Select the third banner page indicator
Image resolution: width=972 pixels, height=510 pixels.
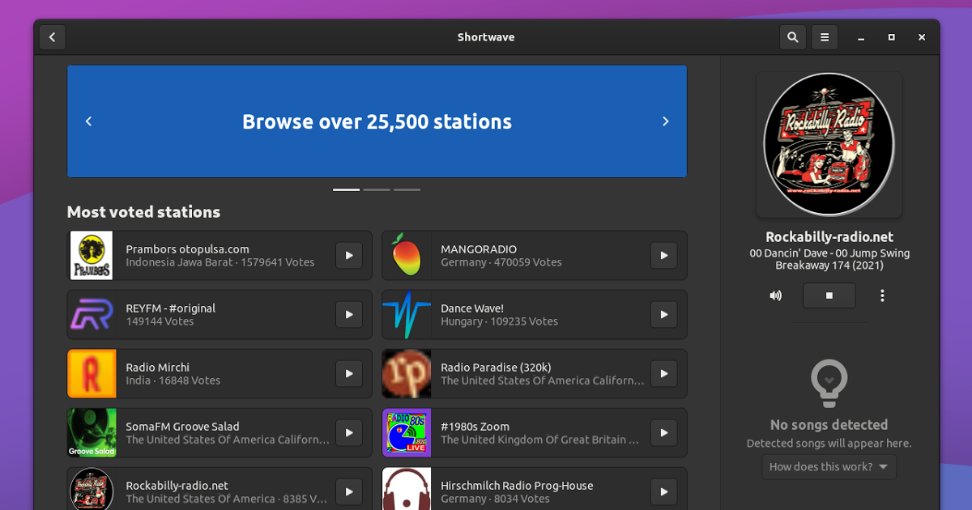407,189
